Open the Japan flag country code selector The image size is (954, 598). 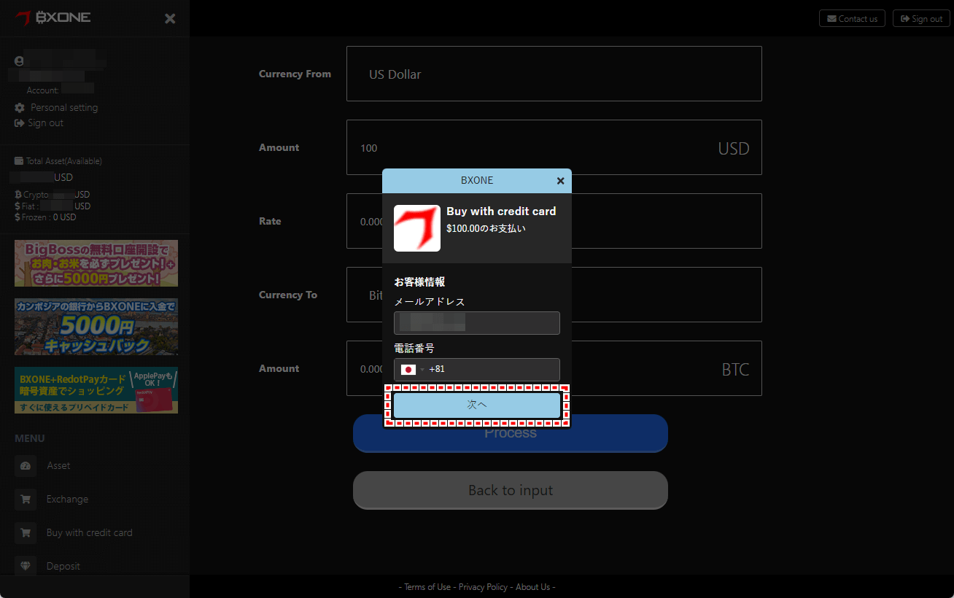pyautogui.click(x=412, y=369)
